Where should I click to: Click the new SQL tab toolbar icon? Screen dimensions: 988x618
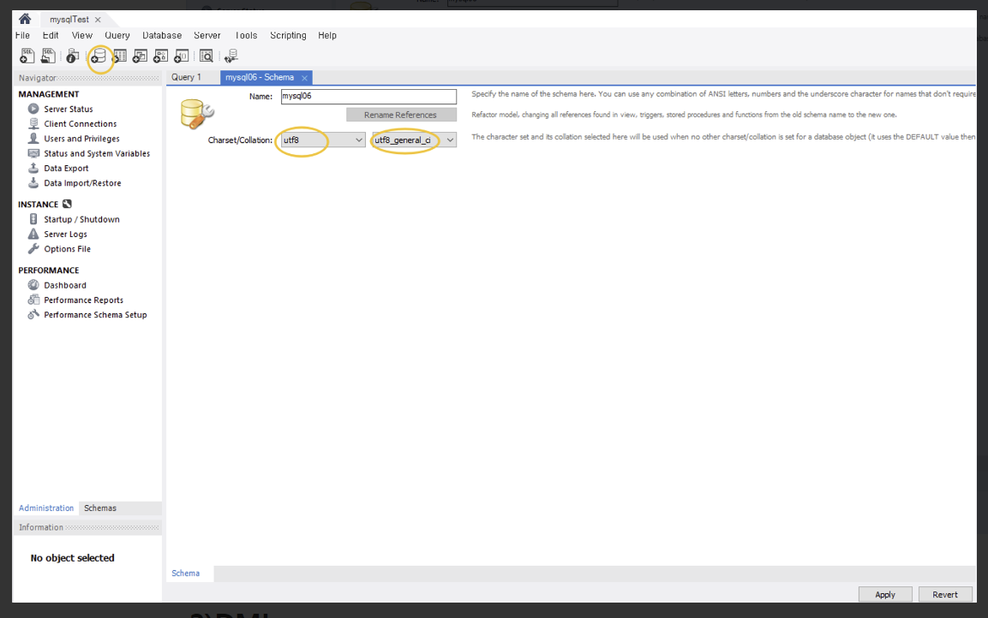click(27, 56)
